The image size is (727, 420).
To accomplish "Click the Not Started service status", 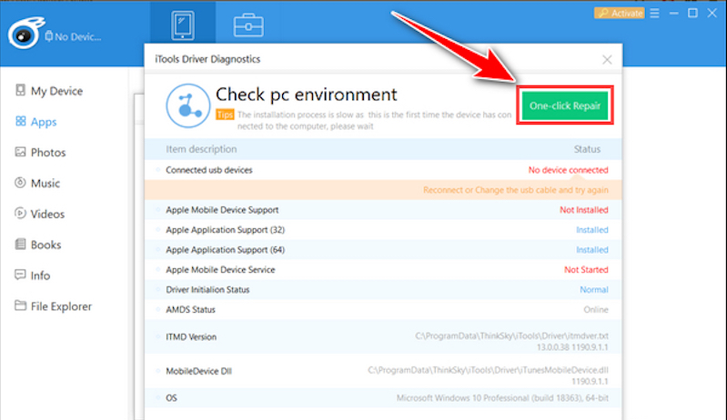I will coord(586,270).
